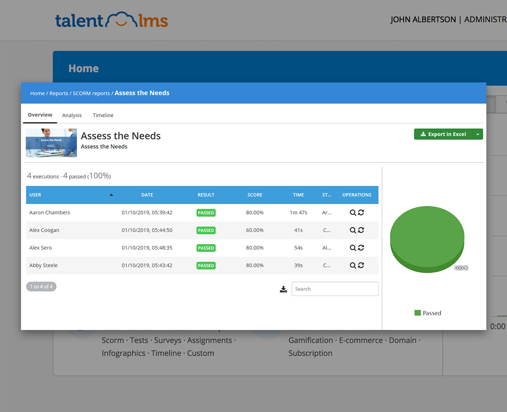Image resolution: width=507 pixels, height=412 pixels.
Task: Click the user name Aaron Chambers
Action: point(50,213)
